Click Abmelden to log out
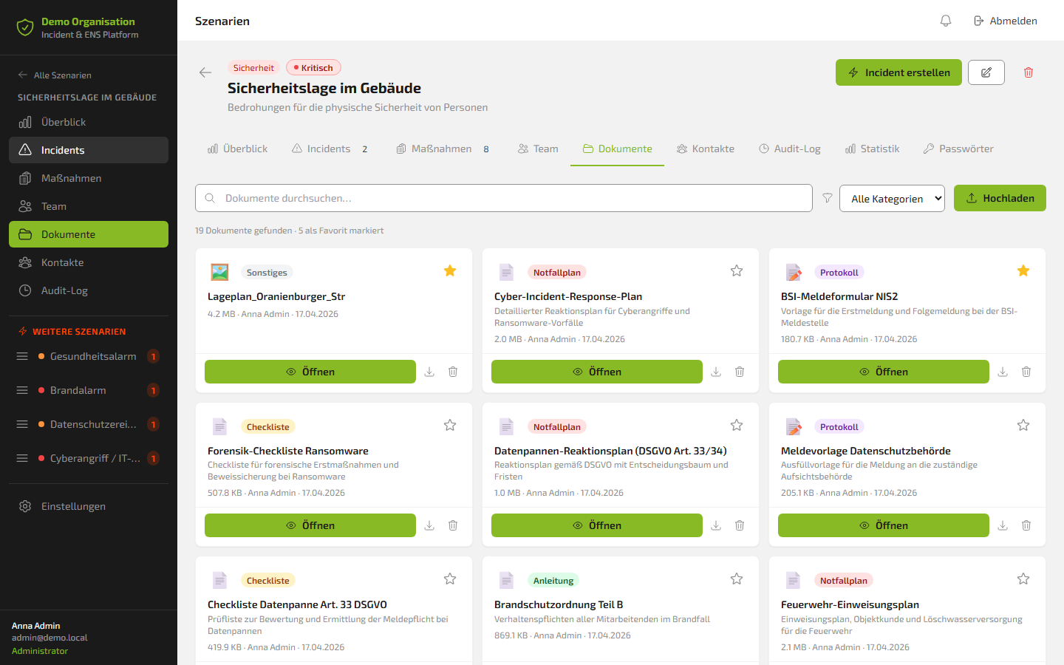The height and width of the screenshot is (665, 1064). [1005, 21]
